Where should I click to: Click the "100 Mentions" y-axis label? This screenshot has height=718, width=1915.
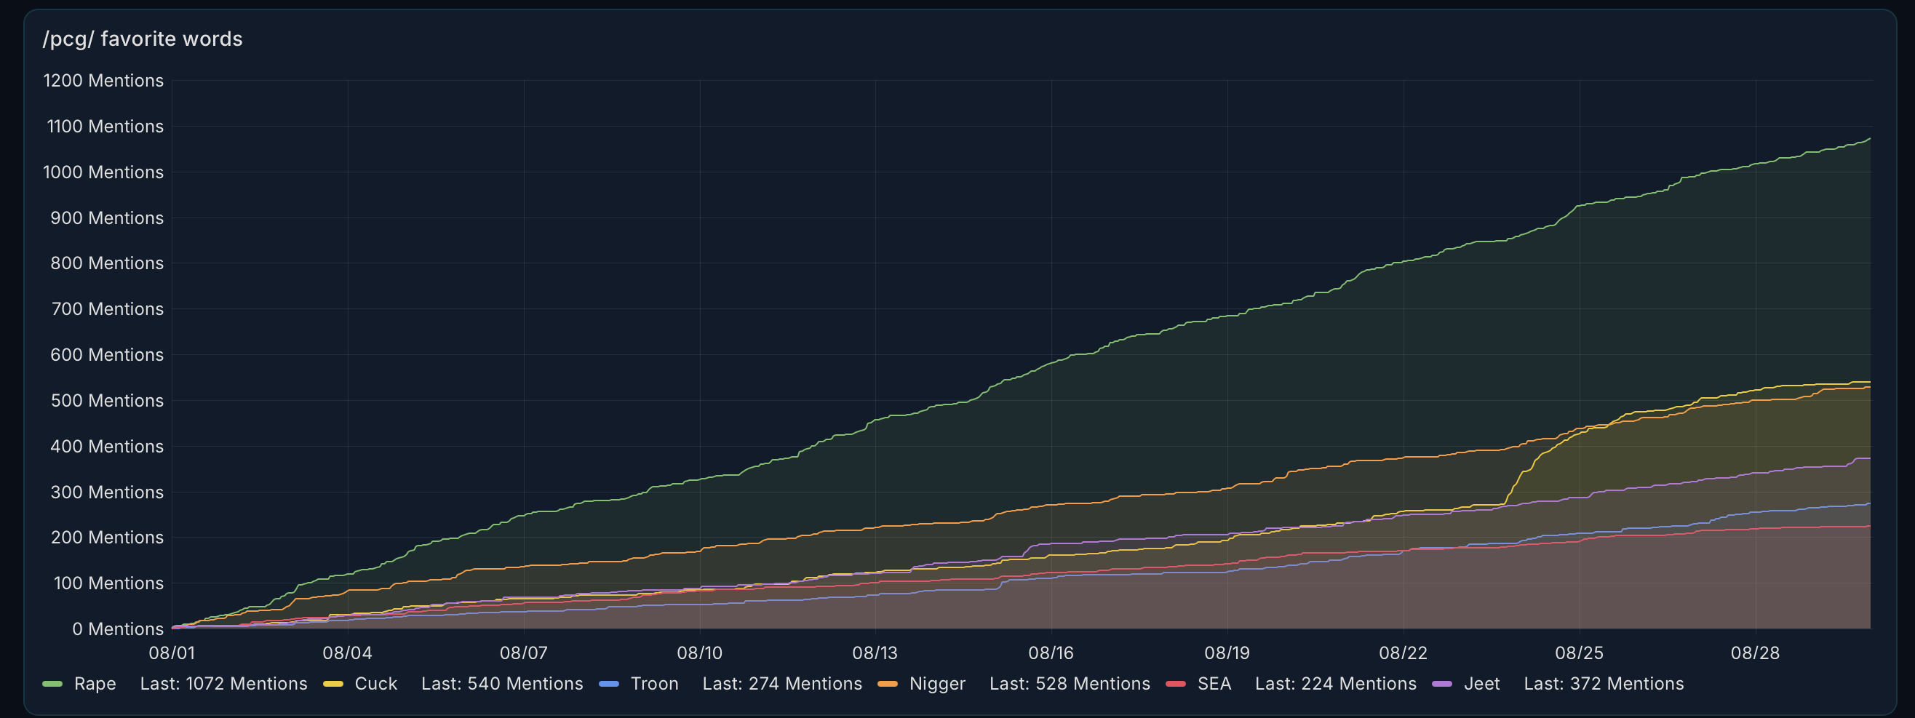pyautogui.click(x=108, y=583)
